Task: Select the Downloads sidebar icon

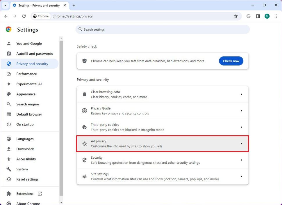Action: (x=9, y=149)
